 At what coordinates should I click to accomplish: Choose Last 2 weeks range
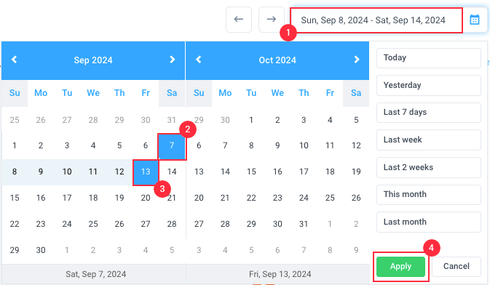[428, 167]
